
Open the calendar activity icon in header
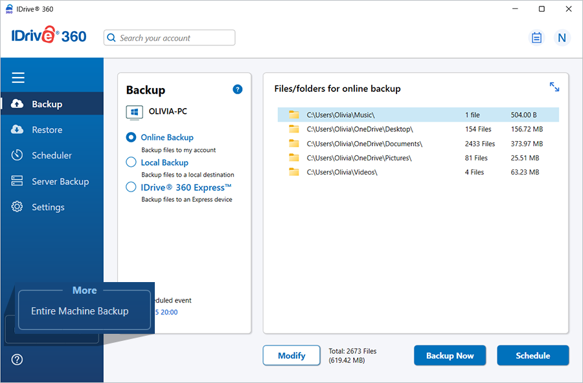point(536,38)
